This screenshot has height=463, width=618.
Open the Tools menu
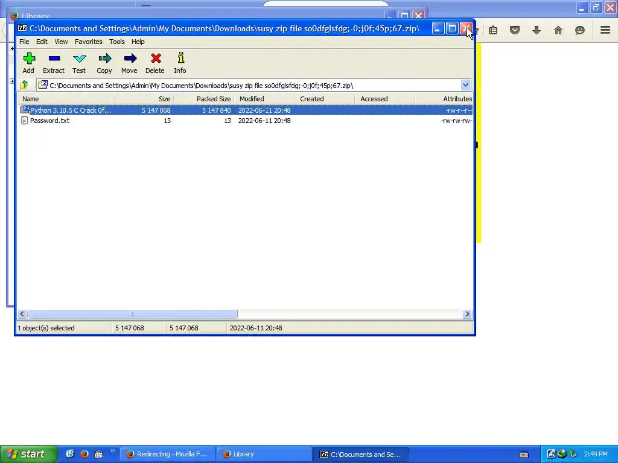[x=116, y=42]
